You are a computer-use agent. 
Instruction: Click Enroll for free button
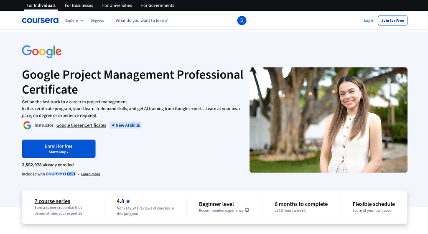point(59,149)
